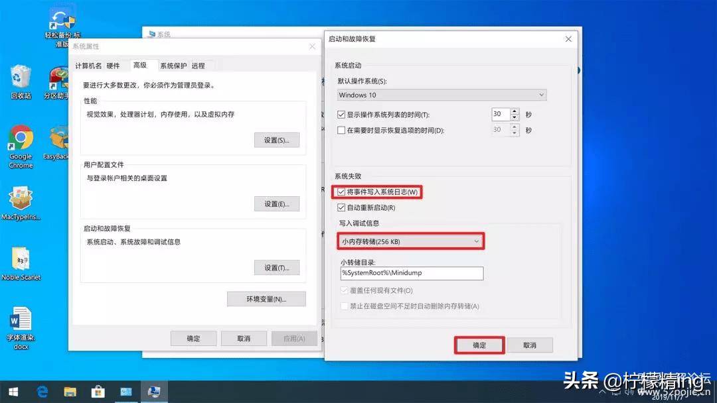Click the Microsoft Edge taskbar icon
This screenshot has height=403, width=717.
click(x=42, y=392)
